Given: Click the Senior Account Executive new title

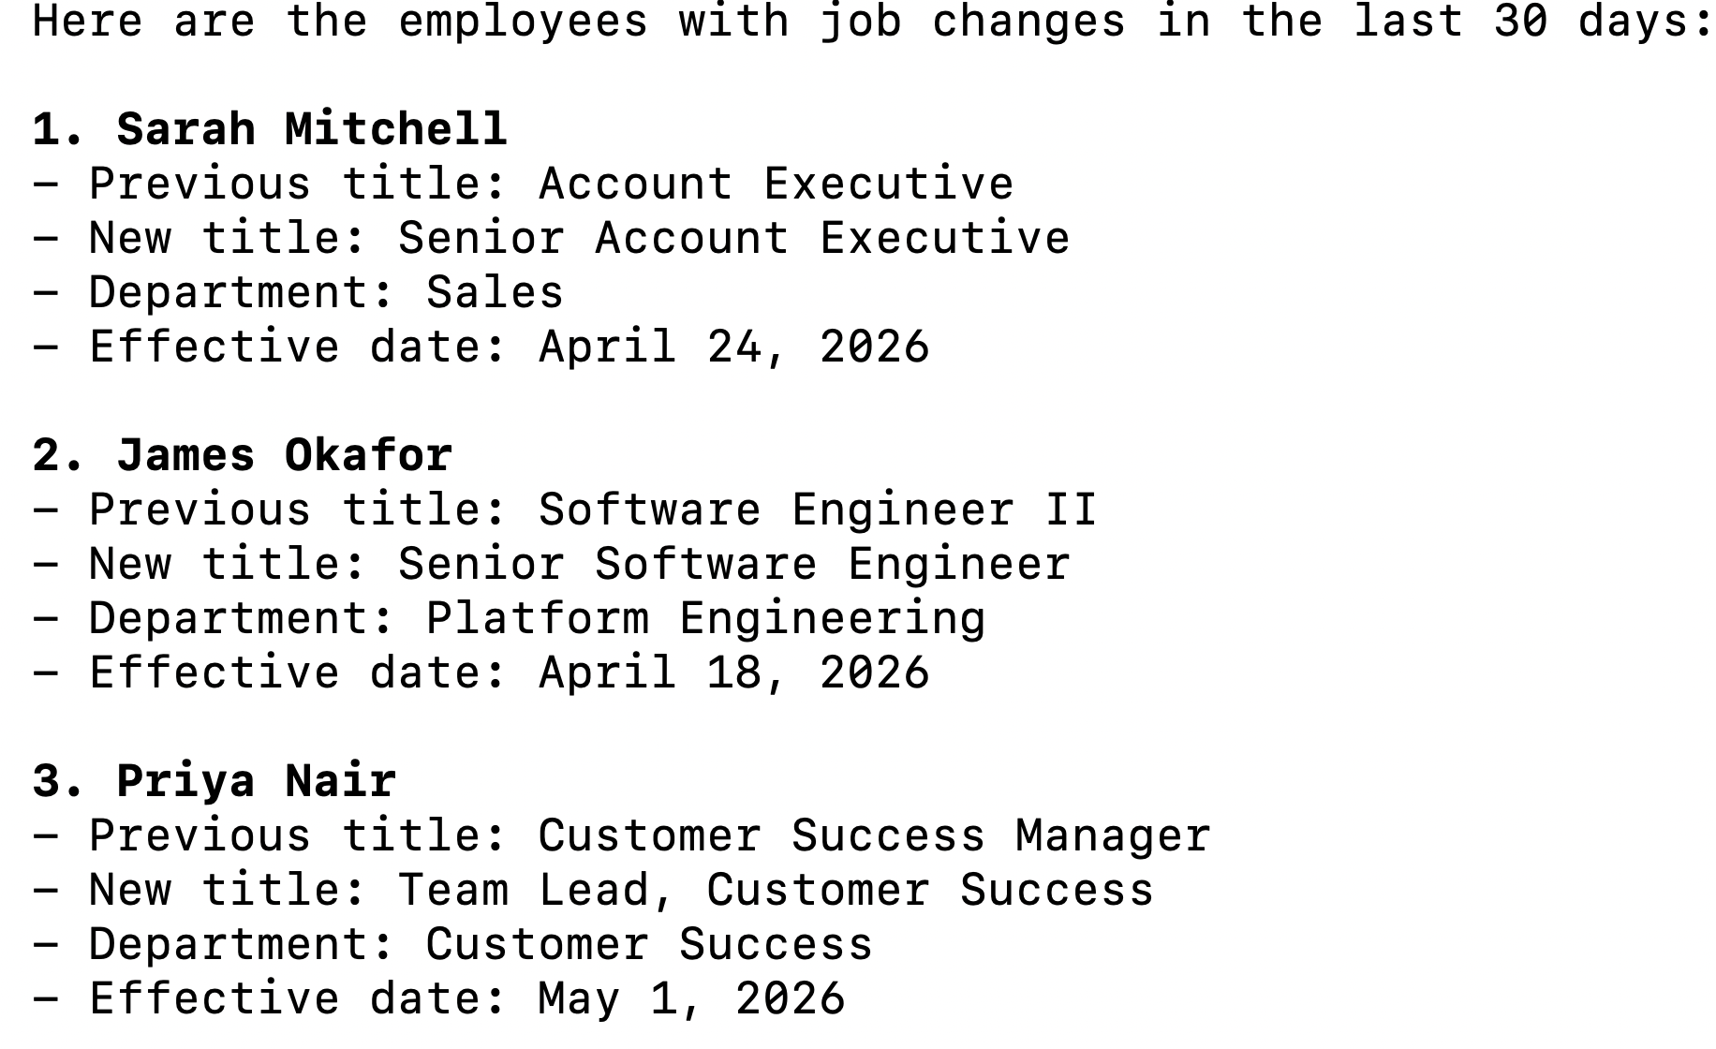Looking at the screenshot, I should [x=734, y=238].
